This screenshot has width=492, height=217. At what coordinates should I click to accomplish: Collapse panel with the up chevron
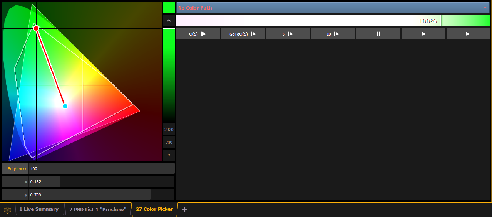coord(169,21)
